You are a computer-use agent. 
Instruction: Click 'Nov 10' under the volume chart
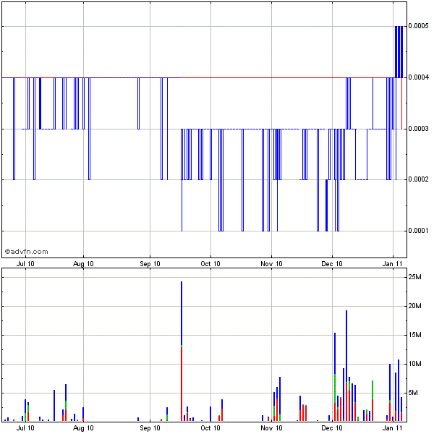click(x=271, y=428)
